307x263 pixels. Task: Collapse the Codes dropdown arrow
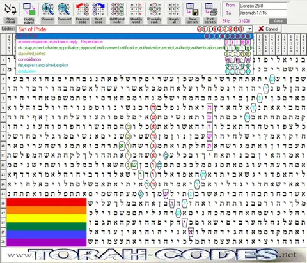249,29
